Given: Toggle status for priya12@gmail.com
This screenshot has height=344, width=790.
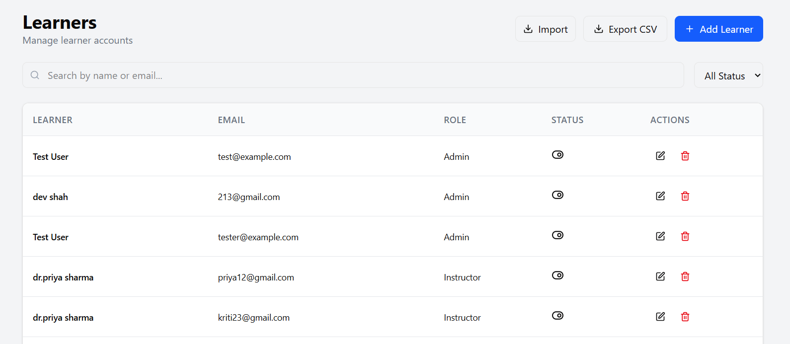Looking at the screenshot, I should (557, 275).
